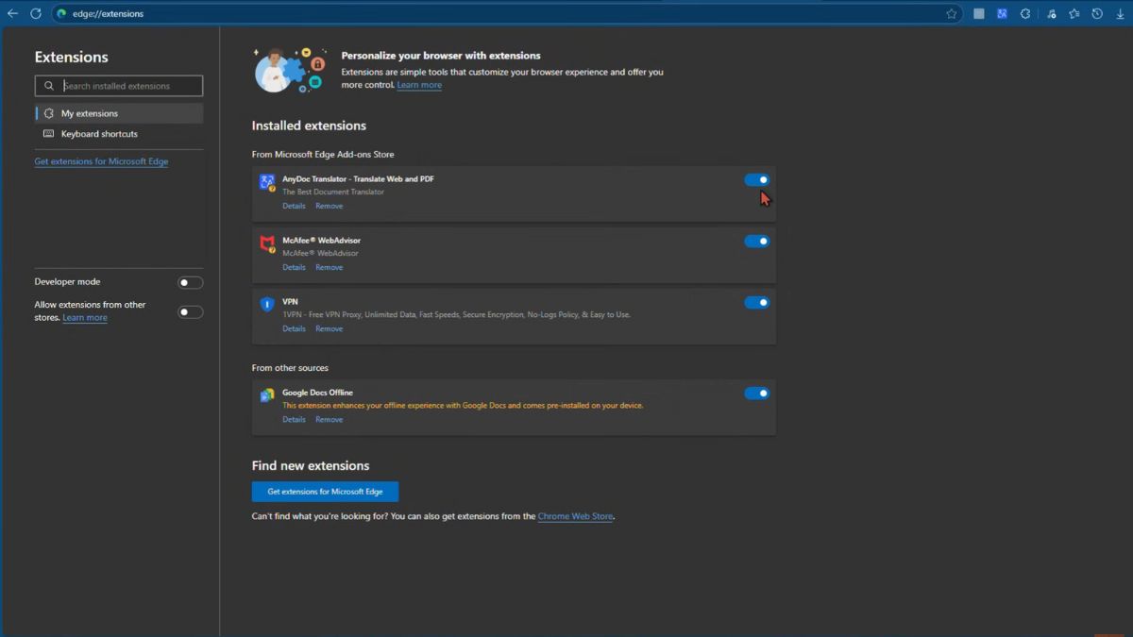This screenshot has height=637, width=1133.
Task: Add this page to favorites using the star
Action: click(x=951, y=13)
